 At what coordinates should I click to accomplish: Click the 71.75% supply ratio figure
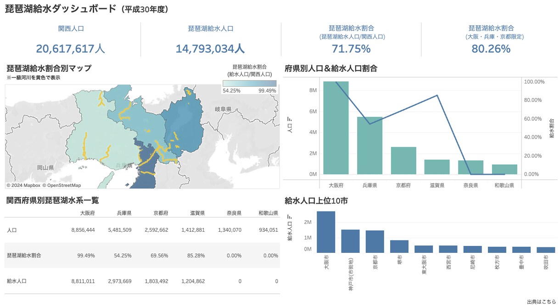[x=351, y=48]
